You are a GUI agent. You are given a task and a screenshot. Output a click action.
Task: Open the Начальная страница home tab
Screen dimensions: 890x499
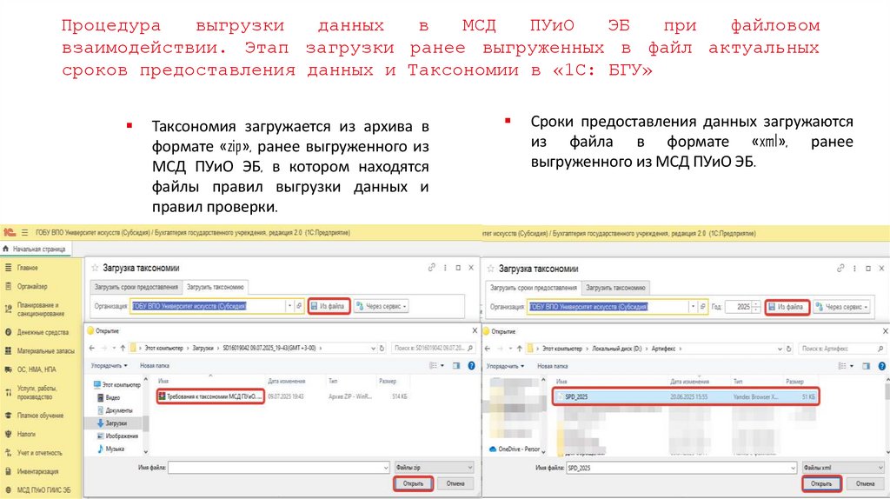35,249
